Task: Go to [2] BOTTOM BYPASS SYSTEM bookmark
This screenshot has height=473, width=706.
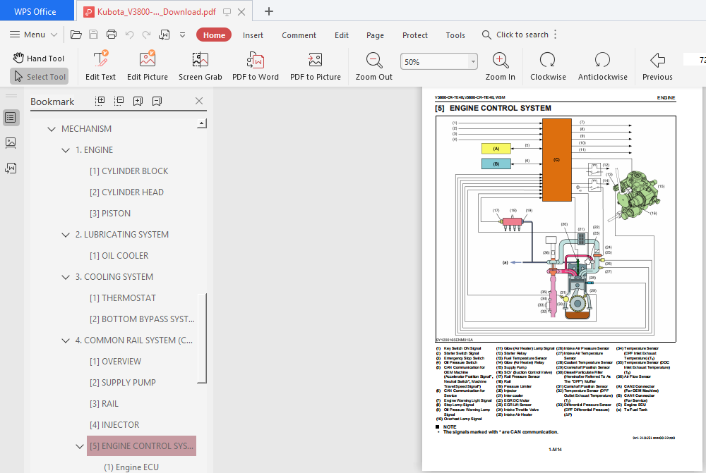Action: (x=142, y=319)
